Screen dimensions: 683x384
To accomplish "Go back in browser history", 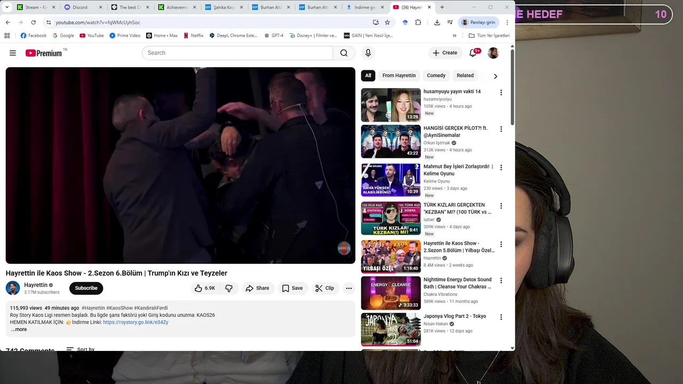I will point(7,22).
